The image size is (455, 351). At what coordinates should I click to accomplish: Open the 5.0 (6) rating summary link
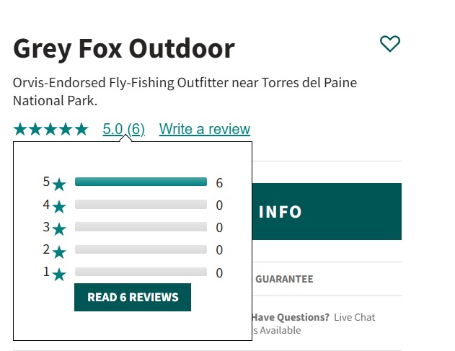tap(123, 130)
